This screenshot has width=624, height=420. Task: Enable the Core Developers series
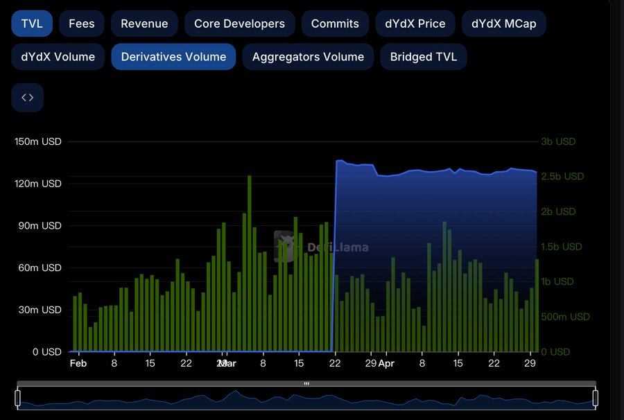tap(240, 24)
